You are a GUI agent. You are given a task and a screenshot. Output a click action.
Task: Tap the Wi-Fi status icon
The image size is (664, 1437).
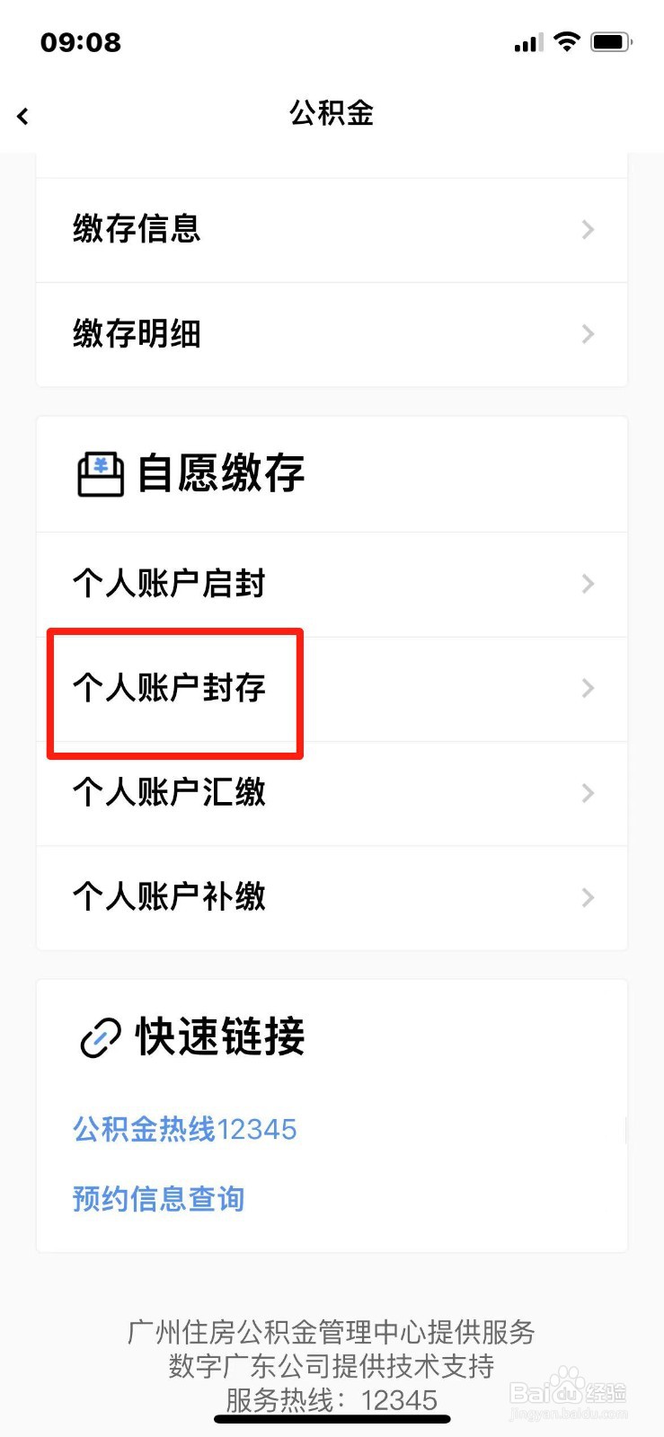tap(567, 41)
